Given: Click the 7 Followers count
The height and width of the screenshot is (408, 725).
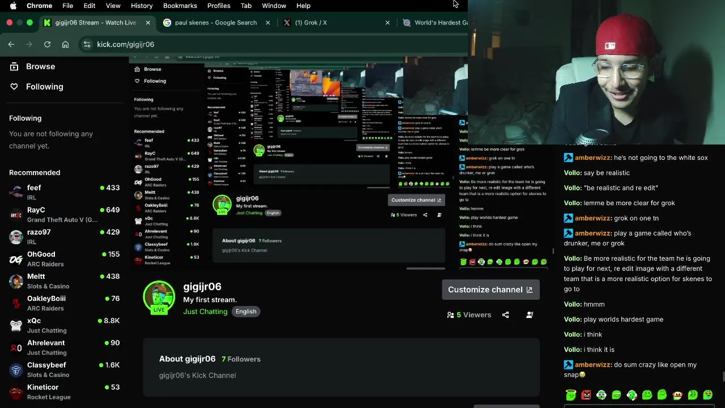Looking at the screenshot, I should [x=241, y=359].
